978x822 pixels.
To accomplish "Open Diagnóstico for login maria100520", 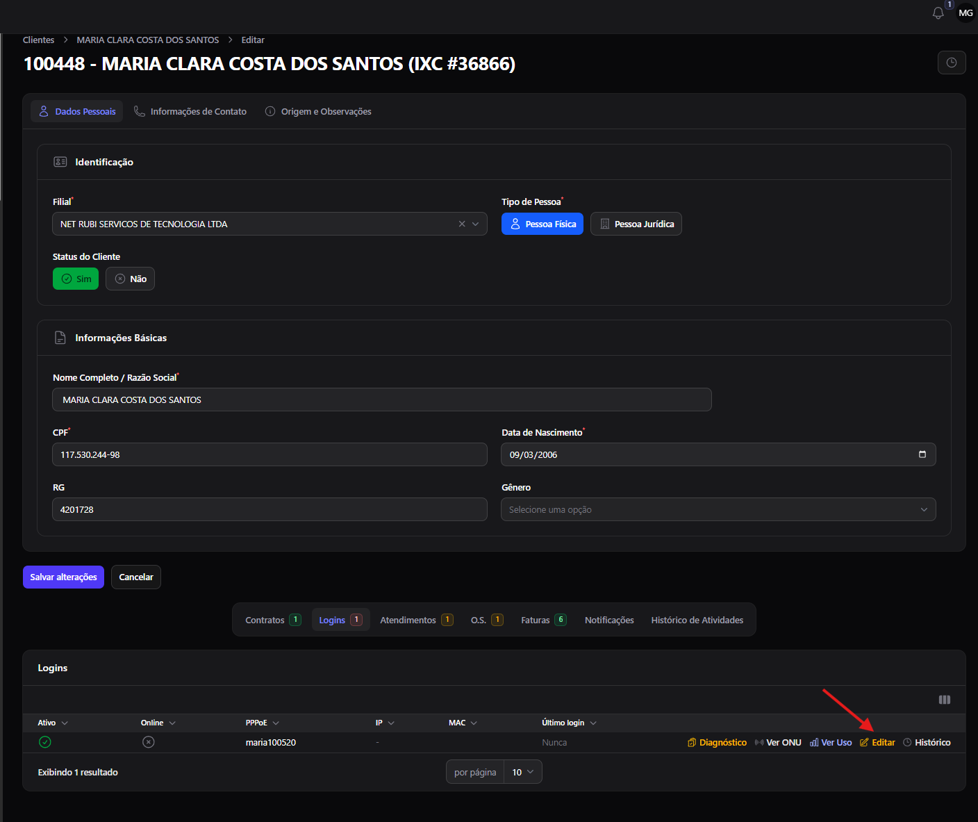I will [x=718, y=742].
